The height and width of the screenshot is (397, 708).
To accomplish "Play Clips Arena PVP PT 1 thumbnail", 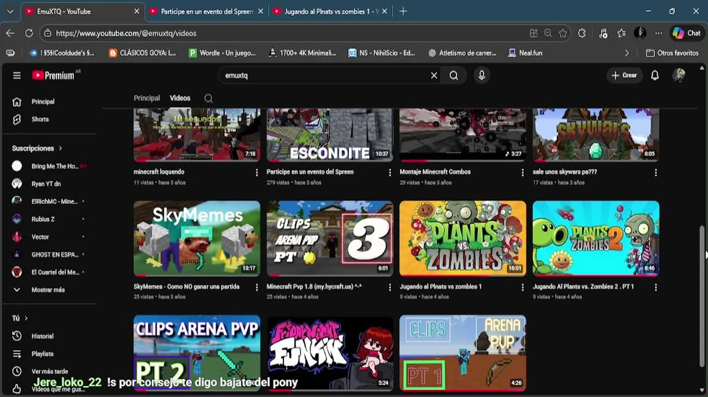I will (463, 353).
